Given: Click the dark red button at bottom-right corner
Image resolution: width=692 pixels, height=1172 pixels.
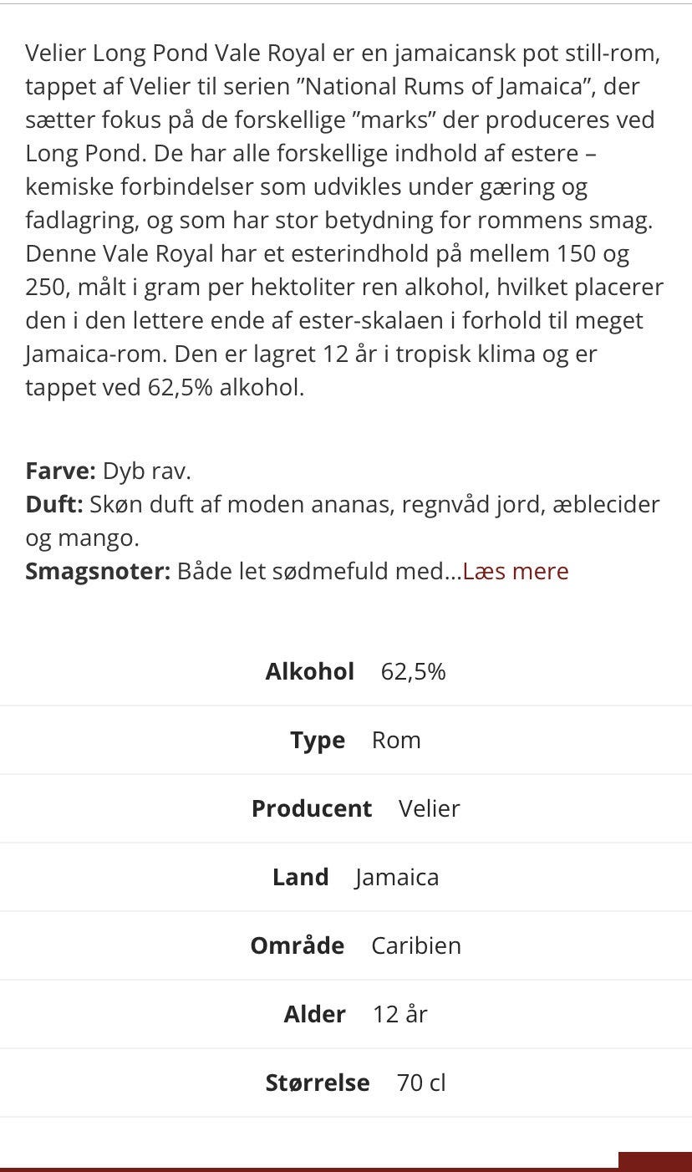Looking at the screenshot, I should tap(655, 1161).
